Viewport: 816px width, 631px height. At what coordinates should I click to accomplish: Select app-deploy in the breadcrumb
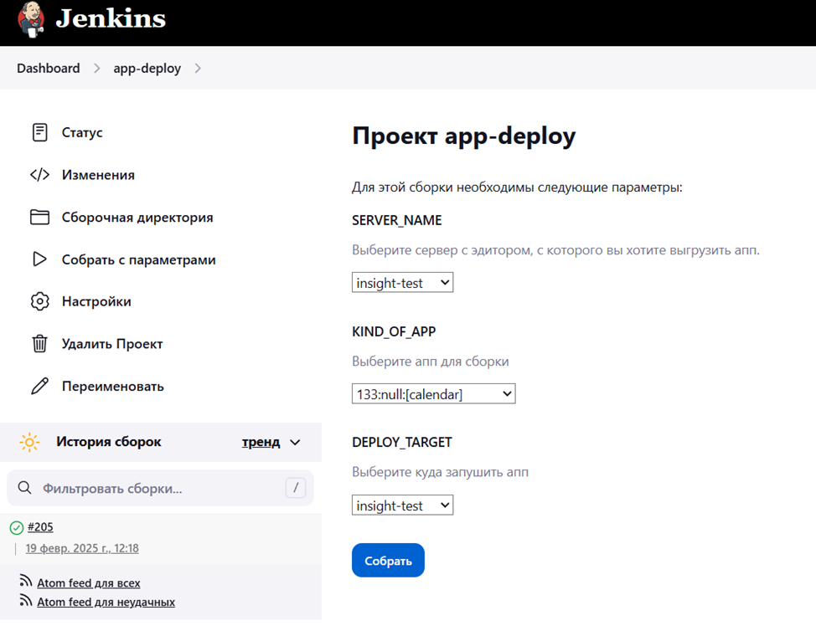(x=147, y=69)
